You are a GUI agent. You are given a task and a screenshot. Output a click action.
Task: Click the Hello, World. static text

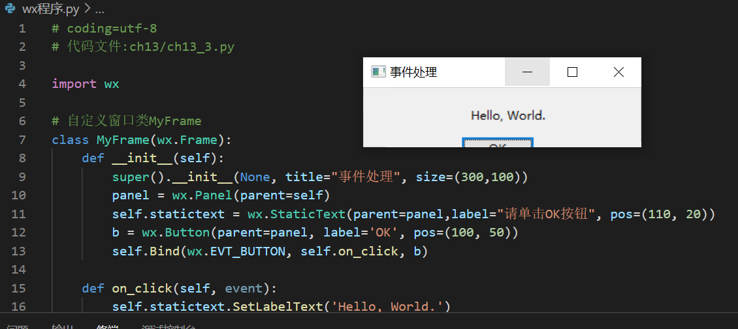508,115
